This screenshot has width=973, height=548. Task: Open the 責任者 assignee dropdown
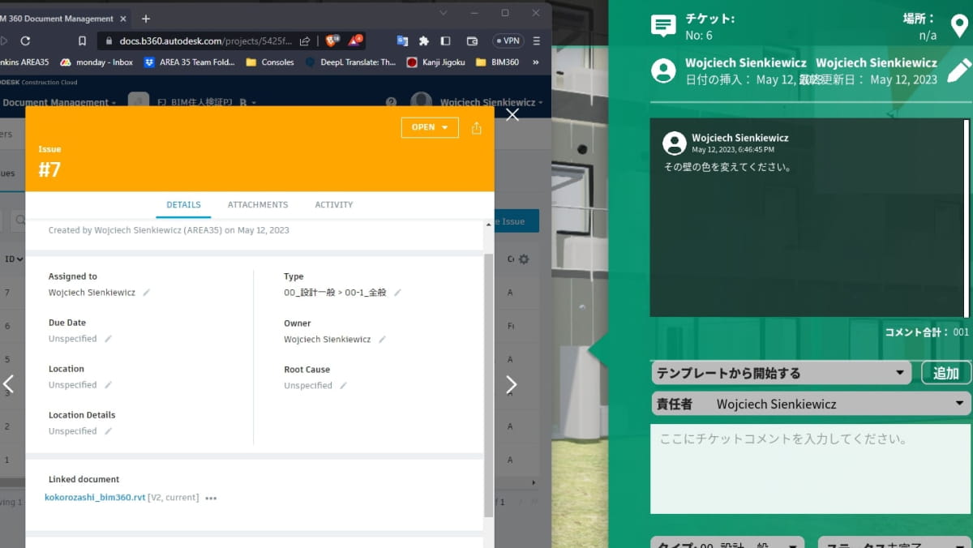pos(811,404)
